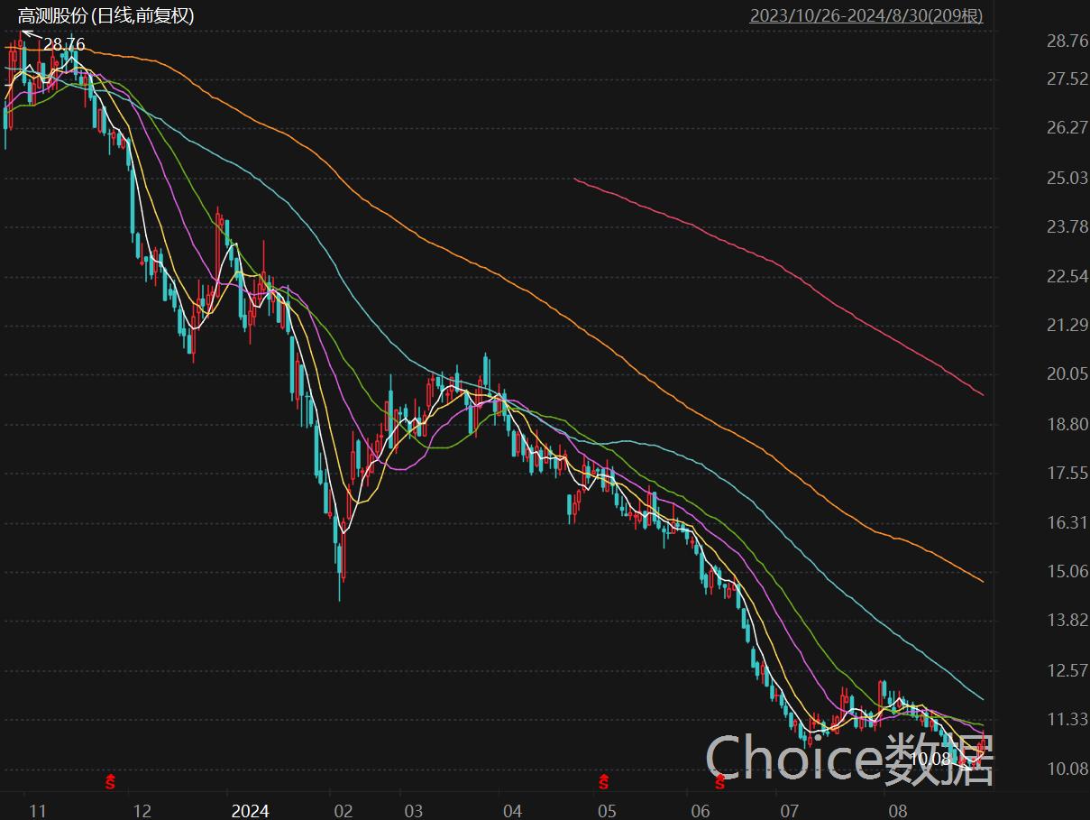This screenshot has height=820, width=1090.
Task: Click the 05 month label on time axis
Action: pos(607,810)
